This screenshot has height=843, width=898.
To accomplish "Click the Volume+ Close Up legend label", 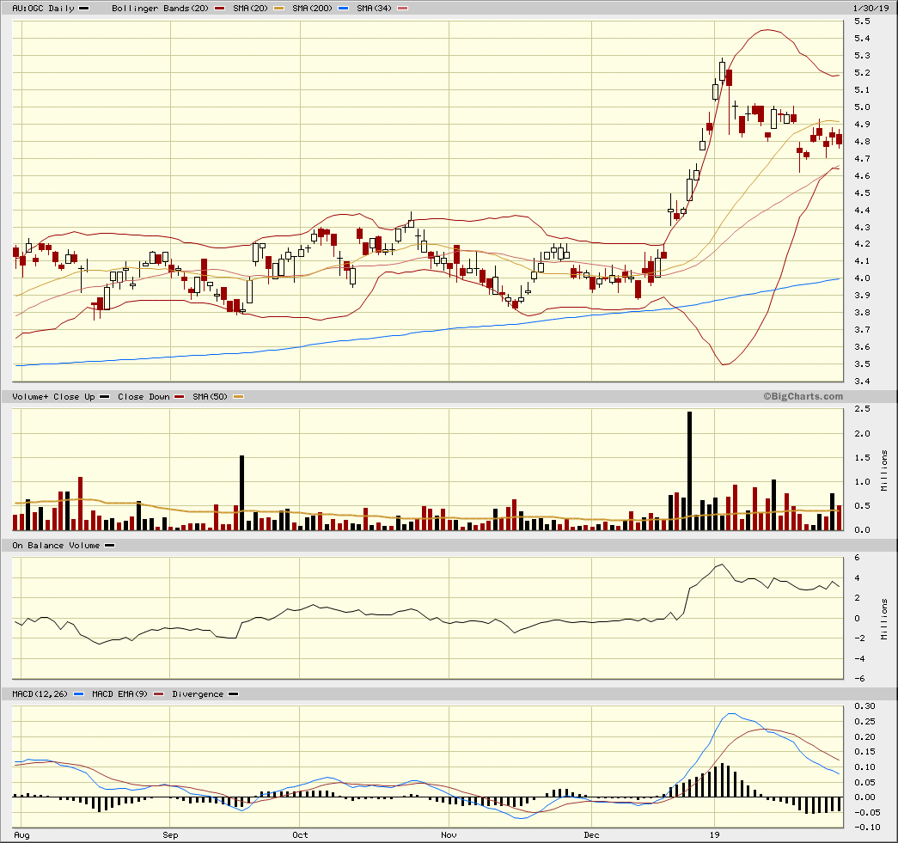I will [x=53, y=396].
